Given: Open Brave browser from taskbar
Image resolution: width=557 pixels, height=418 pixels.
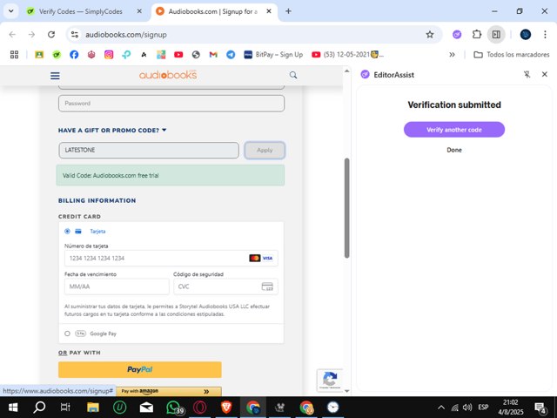Looking at the screenshot, I should (226, 408).
